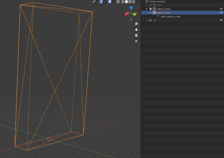Image resolution: width=224 pixels, height=158 pixels.
Task: Toggle perspective/orthographic grid button
Action: 136,41
